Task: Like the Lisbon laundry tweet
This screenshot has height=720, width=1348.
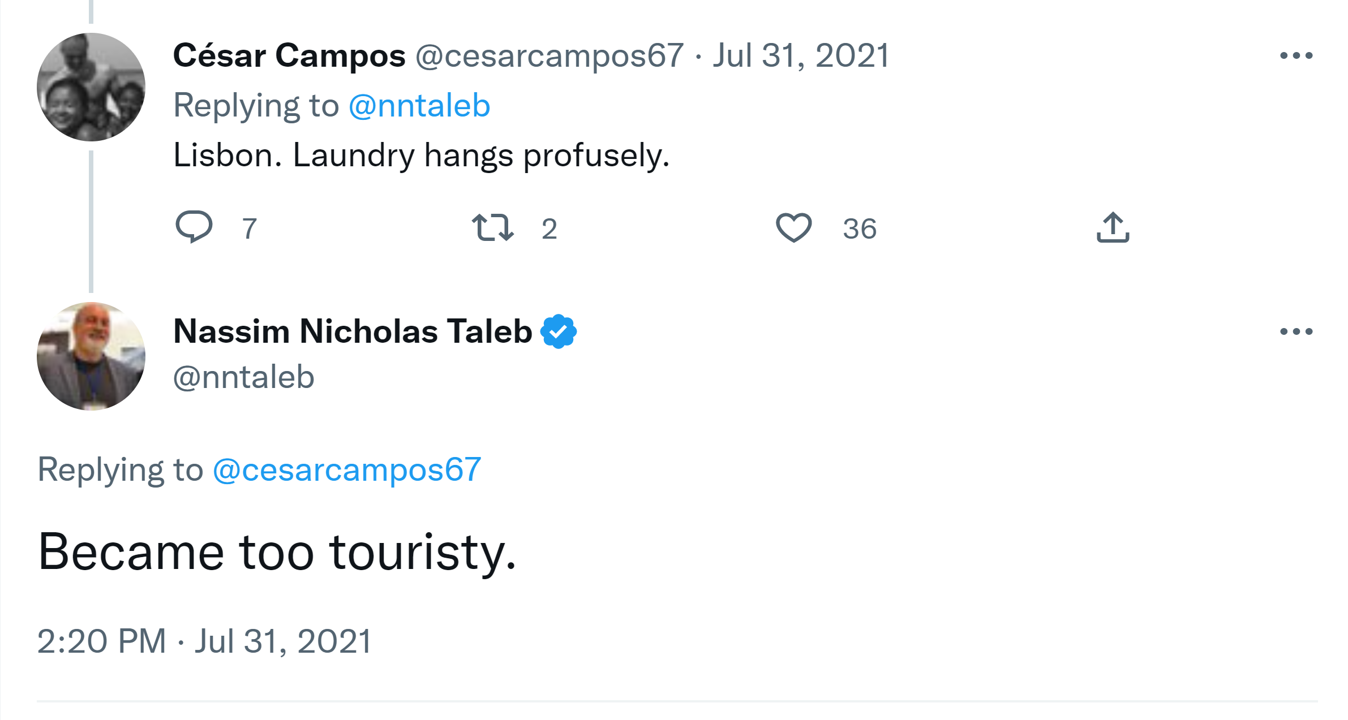Action: (x=793, y=227)
